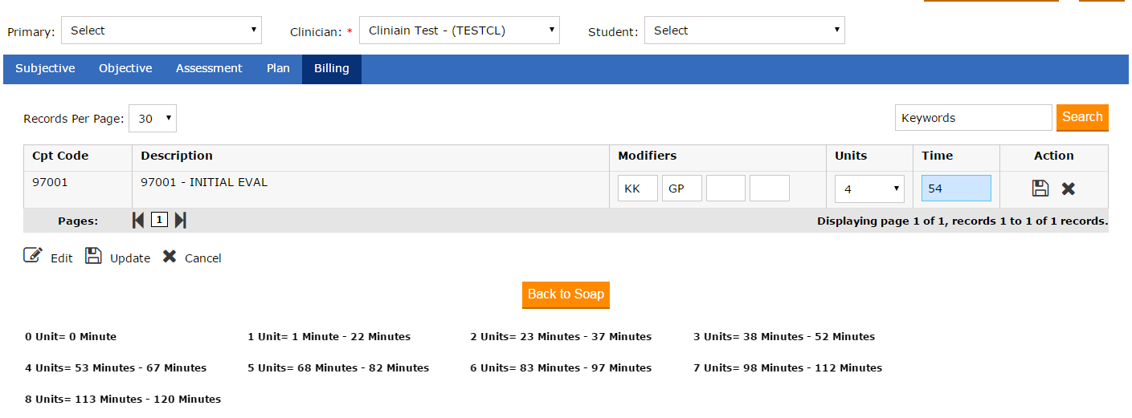Viewport: 1132px width, 418px height.
Task: Click the Update floppy disk icon
Action: [93, 256]
